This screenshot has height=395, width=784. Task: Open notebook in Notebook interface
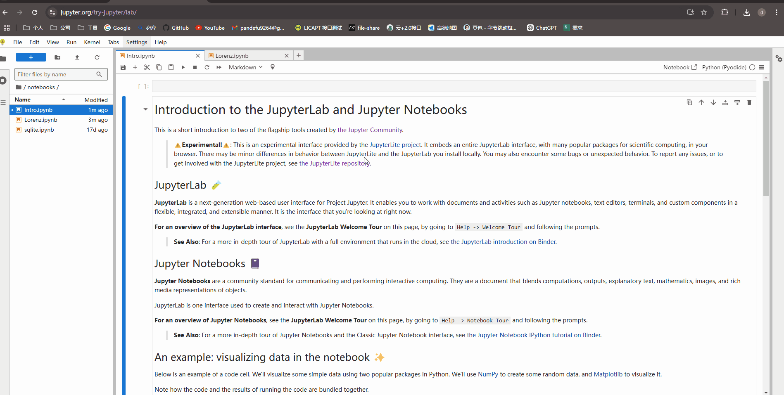pyautogui.click(x=680, y=67)
